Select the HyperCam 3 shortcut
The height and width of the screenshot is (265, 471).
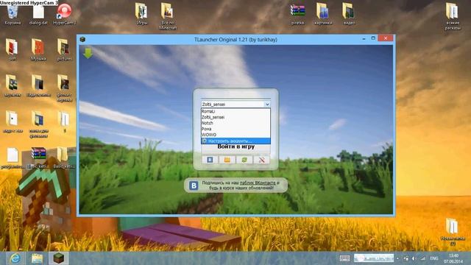(64, 15)
